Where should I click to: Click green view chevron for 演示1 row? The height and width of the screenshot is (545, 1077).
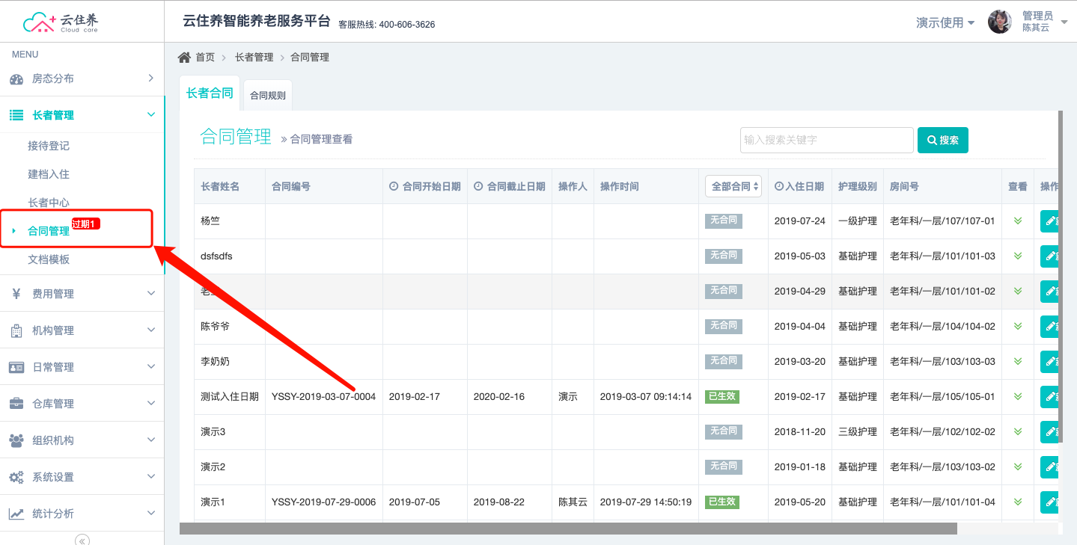pyautogui.click(x=1017, y=502)
